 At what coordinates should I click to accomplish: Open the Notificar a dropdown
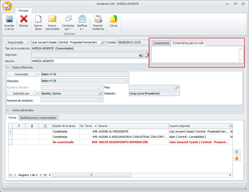point(82,23)
